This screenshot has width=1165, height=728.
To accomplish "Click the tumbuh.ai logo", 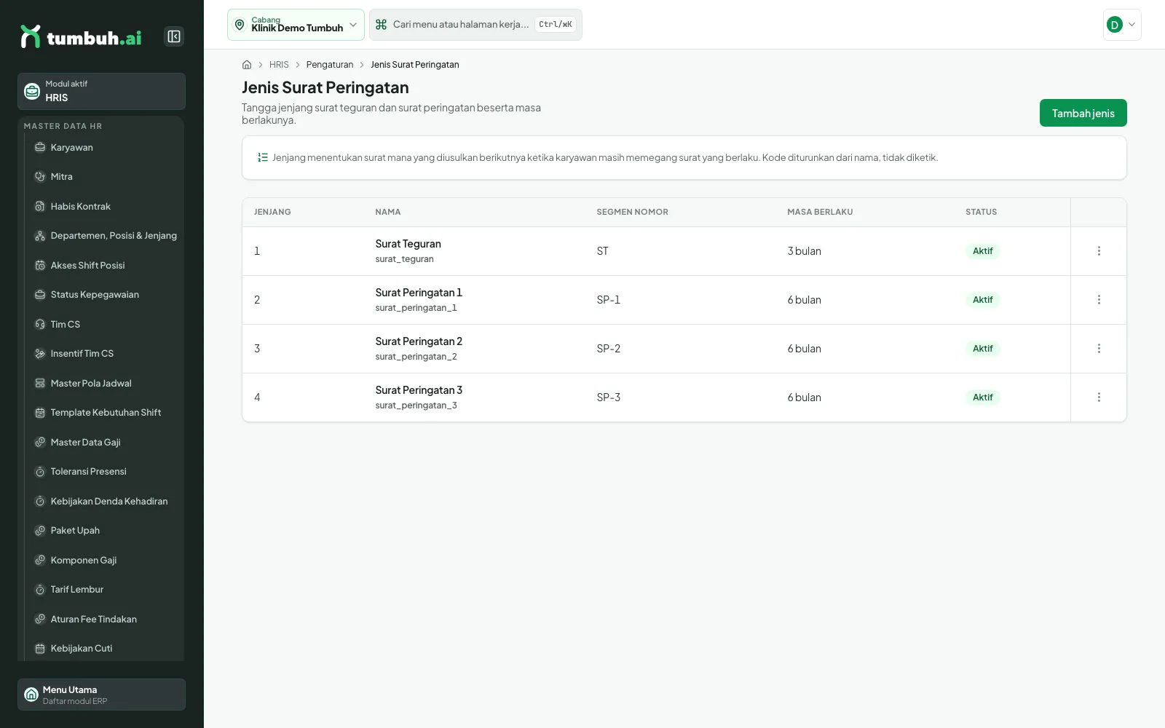I will pyautogui.click(x=81, y=36).
